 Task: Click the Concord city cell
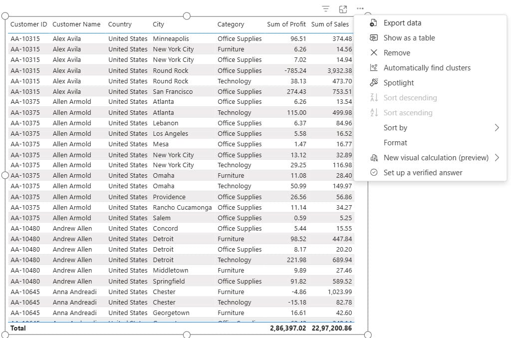click(165, 229)
